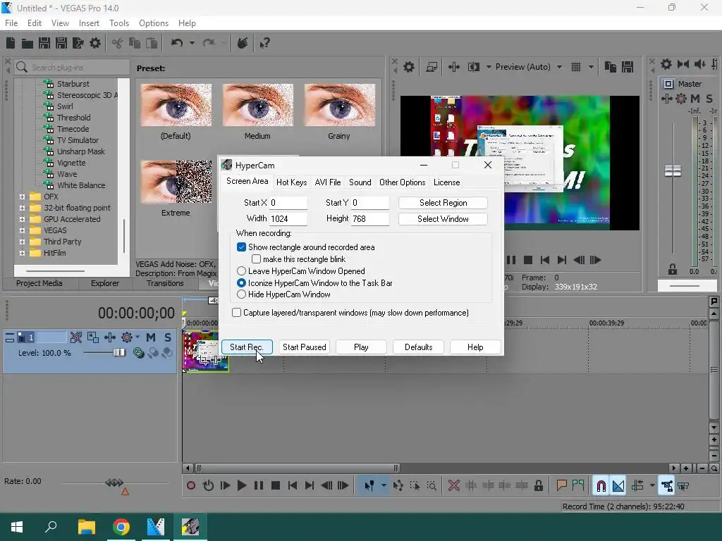Click the Cut scissors icon in toolbar
The image size is (722, 541).
(x=118, y=43)
